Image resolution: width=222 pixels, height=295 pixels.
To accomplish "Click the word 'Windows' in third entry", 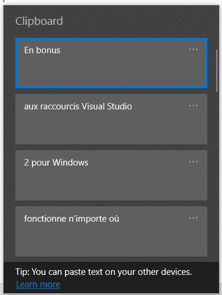I will pos(70,163).
